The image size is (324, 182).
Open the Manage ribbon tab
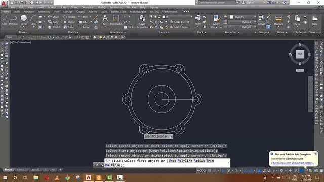coord(68,12)
